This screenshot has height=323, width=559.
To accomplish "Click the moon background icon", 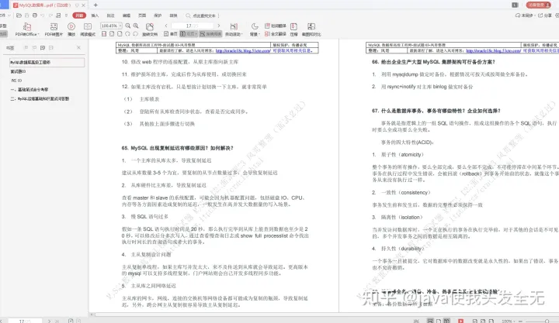I will pyautogui.click(x=255, y=26).
